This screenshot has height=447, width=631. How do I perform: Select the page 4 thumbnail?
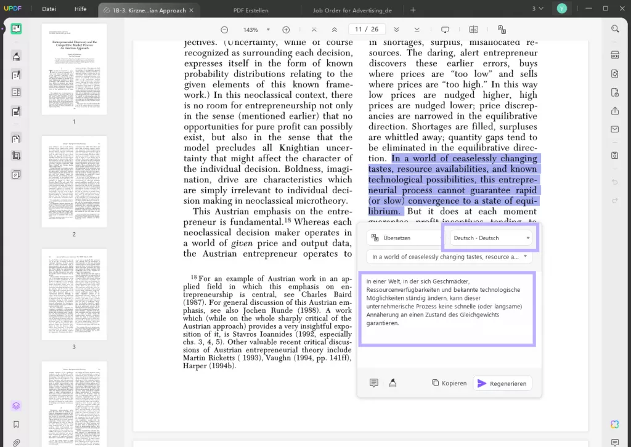point(75,404)
